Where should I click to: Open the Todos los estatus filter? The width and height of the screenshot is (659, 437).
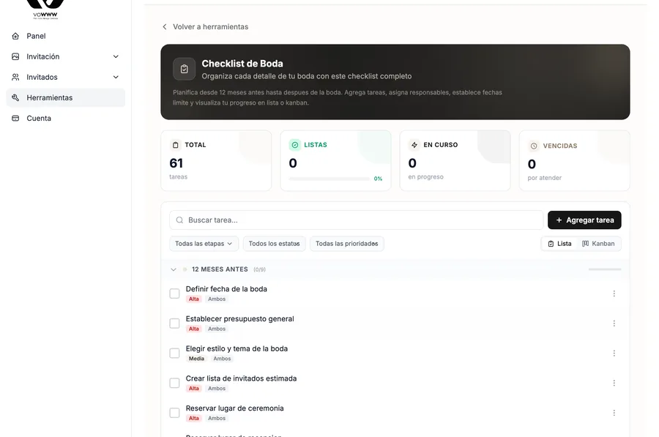coord(275,244)
